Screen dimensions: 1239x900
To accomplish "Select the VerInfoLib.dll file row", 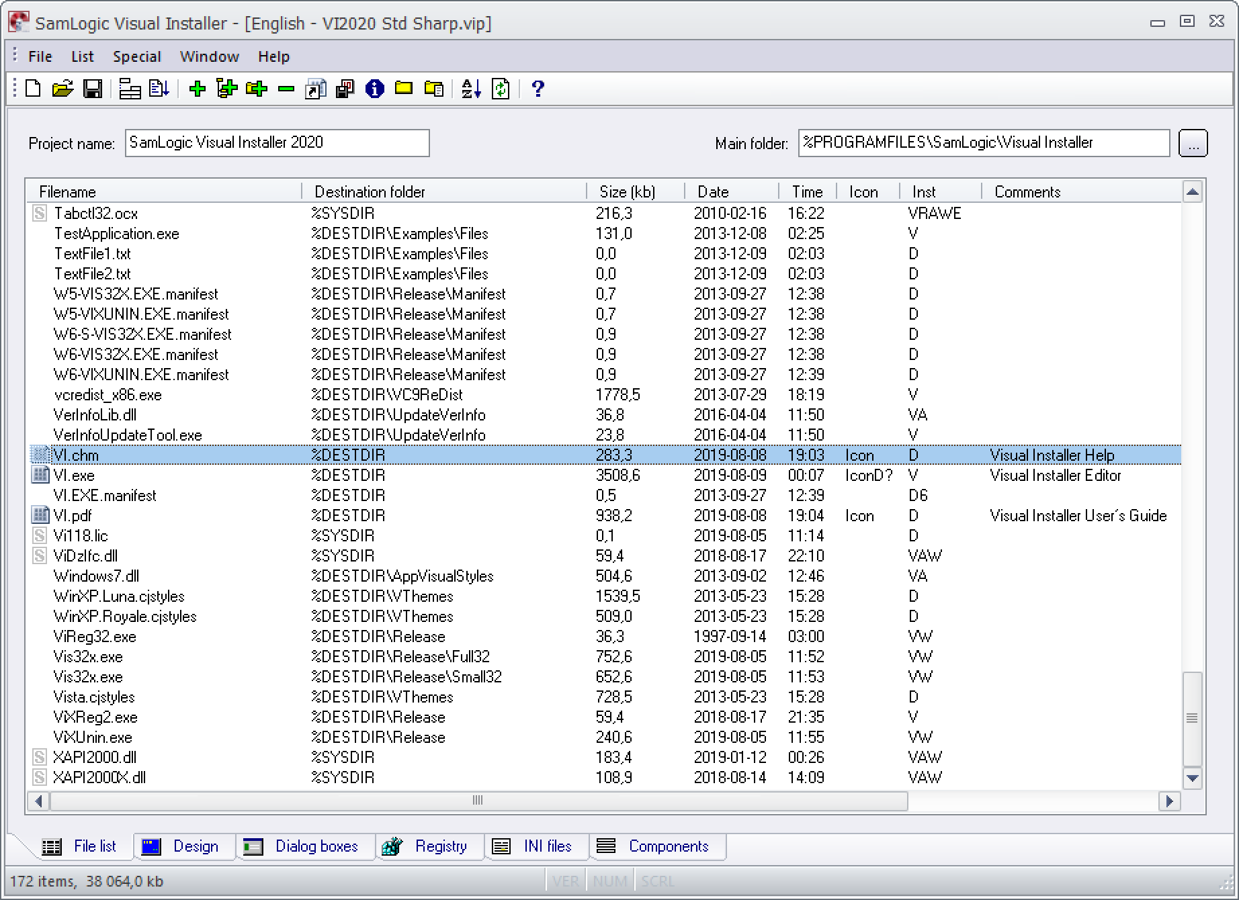I will tap(605, 415).
